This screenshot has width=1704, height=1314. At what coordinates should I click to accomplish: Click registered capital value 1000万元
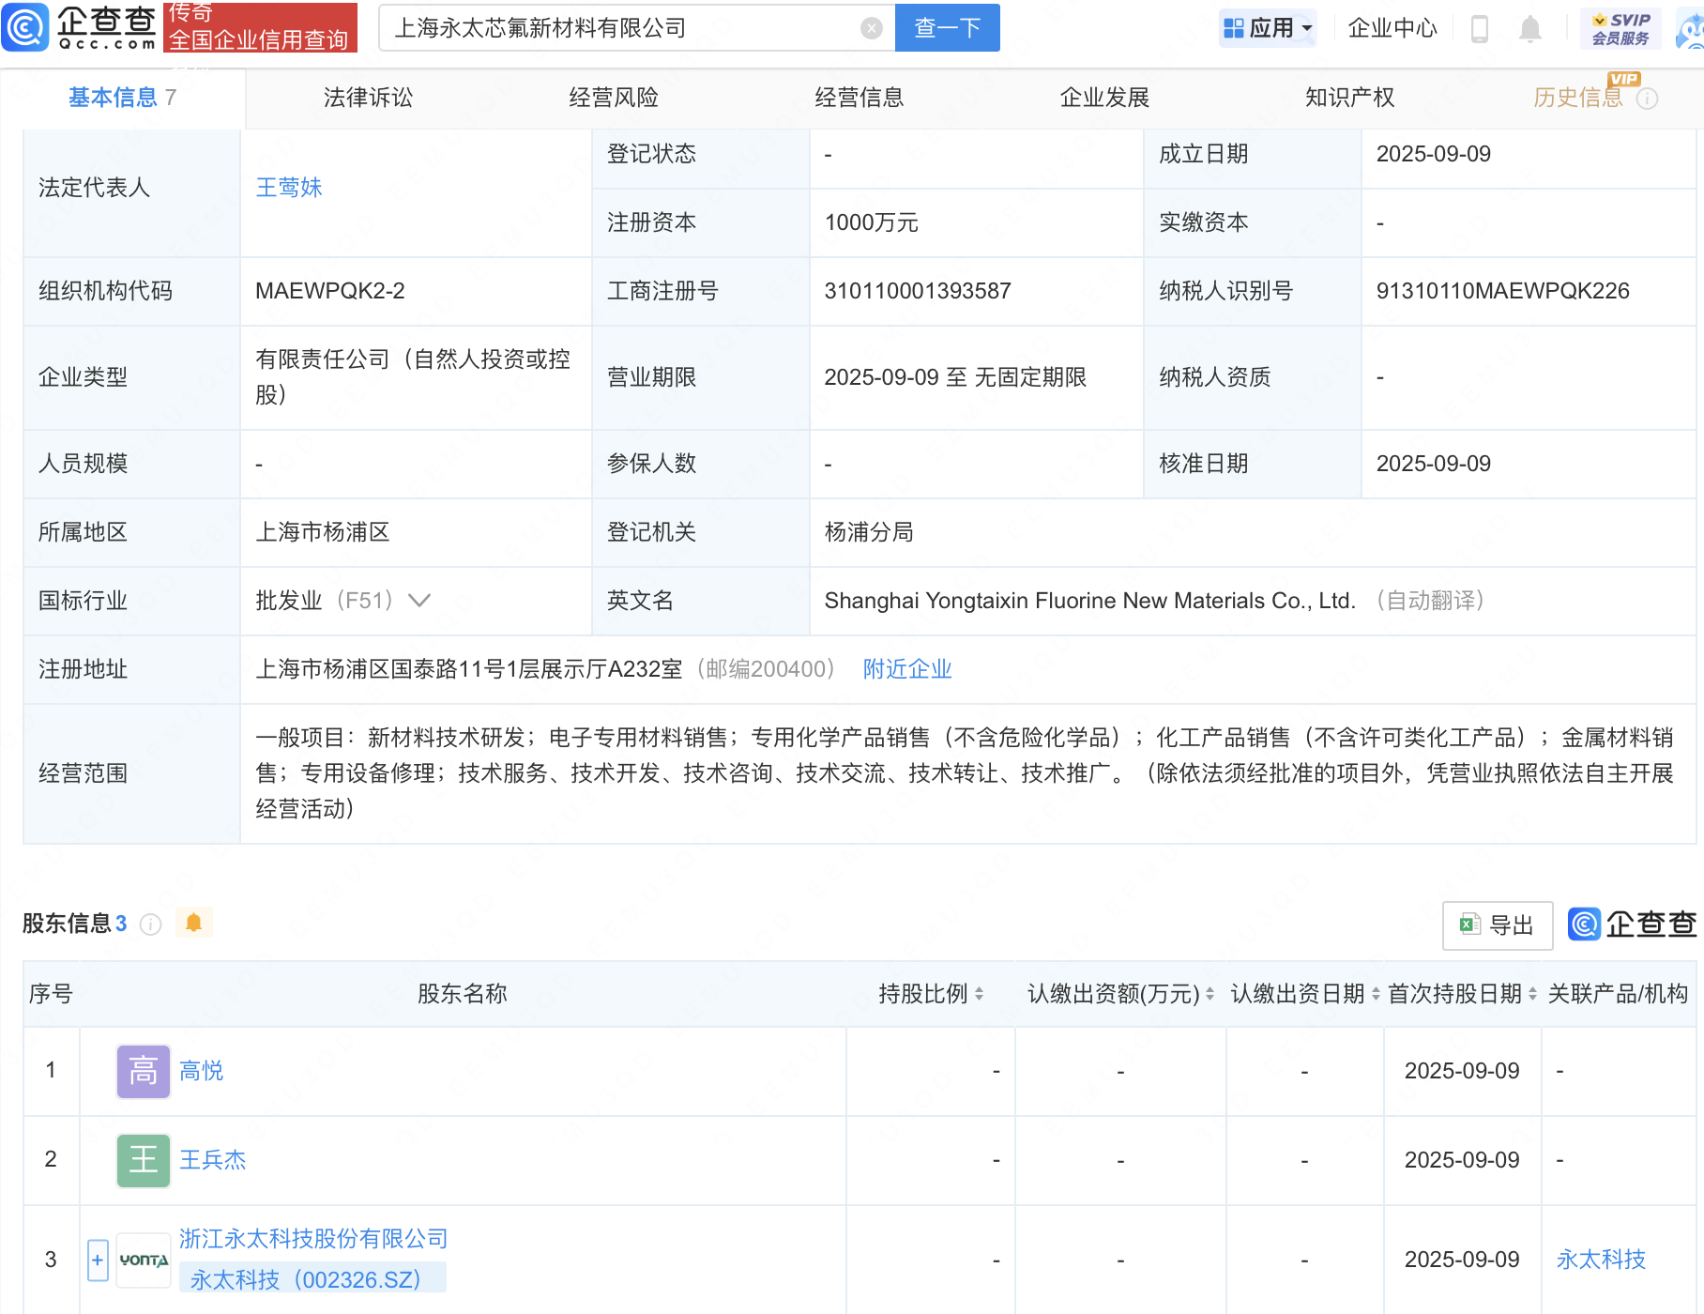[871, 222]
